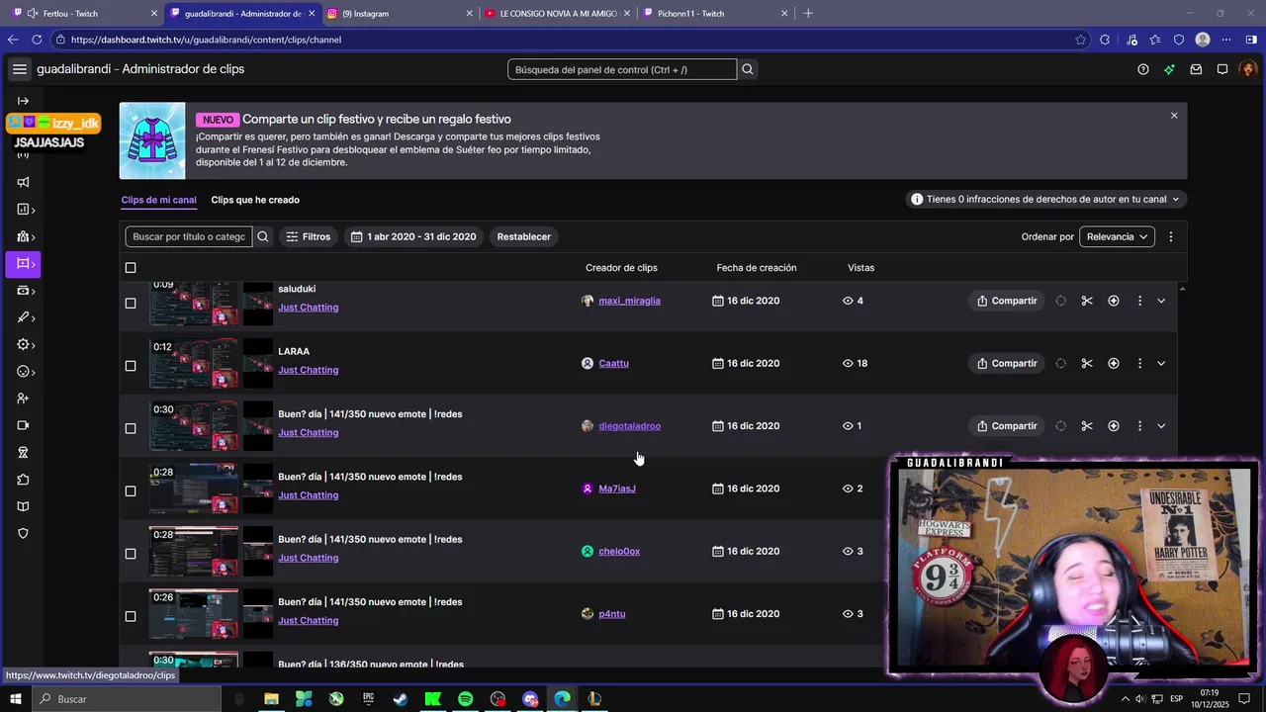Open the Caattu creator link
Screen dimensions: 1266x712
pos(613,363)
